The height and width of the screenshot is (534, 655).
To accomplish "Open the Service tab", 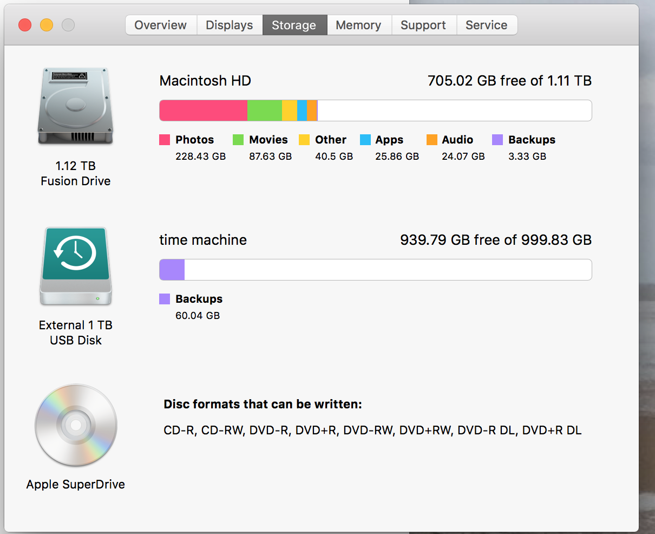I will [x=487, y=25].
